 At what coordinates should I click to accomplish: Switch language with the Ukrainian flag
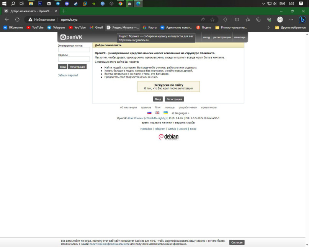click(x=165, y=113)
